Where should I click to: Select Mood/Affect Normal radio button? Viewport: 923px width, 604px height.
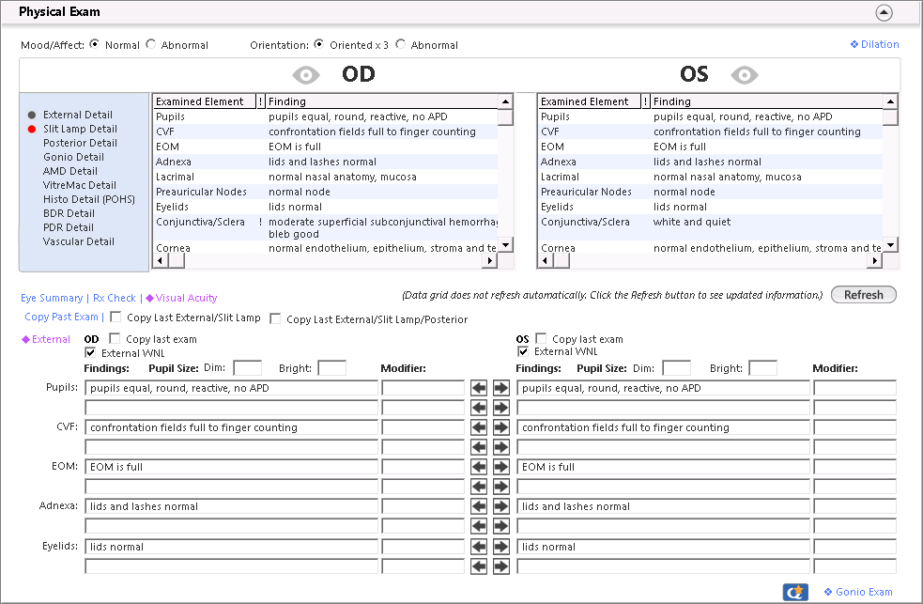click(94, 44)
